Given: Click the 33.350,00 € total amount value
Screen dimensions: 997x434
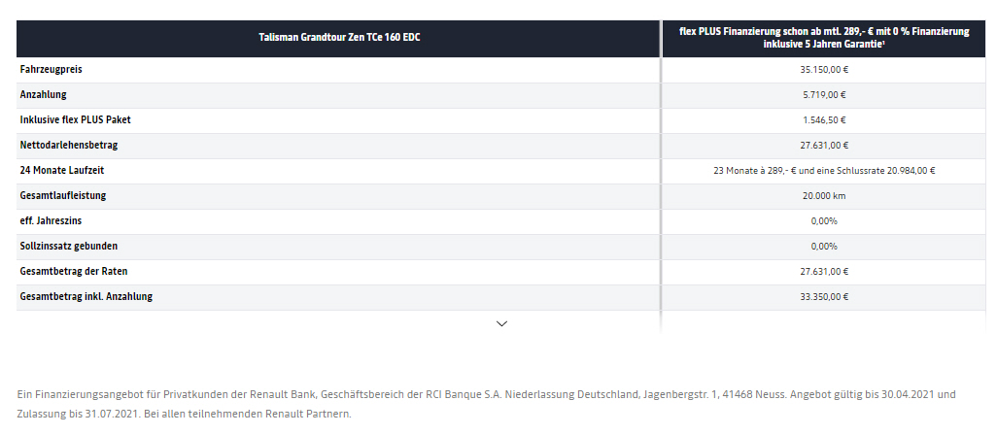Looking at the screenshot, I should pos(823,297).
